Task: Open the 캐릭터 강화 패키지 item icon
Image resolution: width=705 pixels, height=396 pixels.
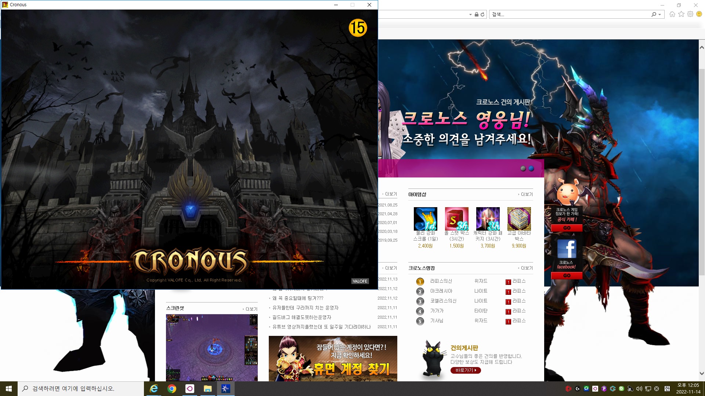Action: coord(488,219)
